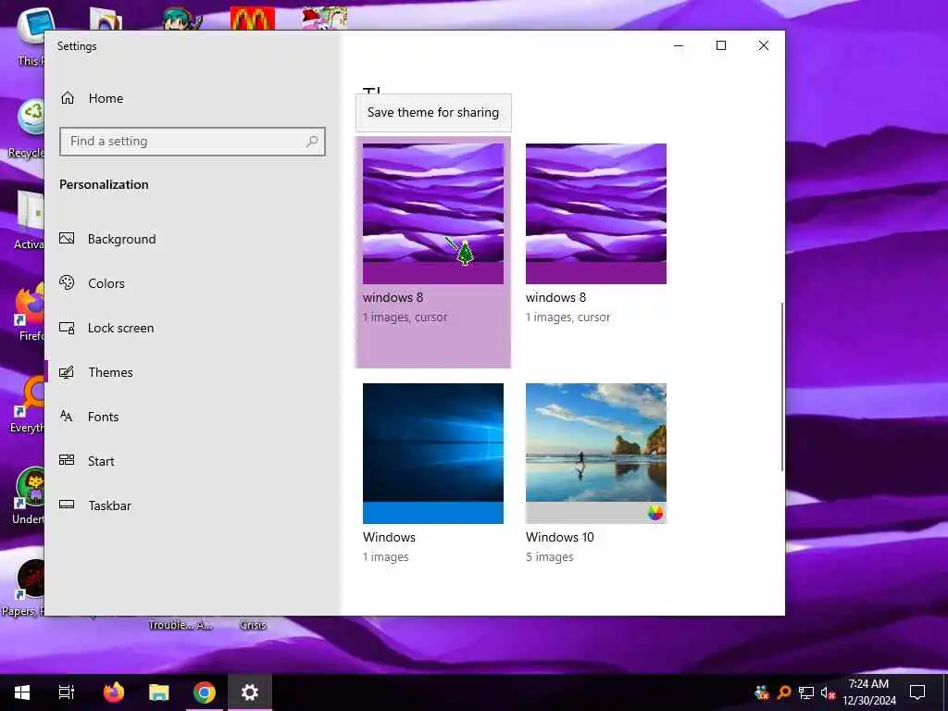
Task: Launch Google Chrome from the taskbar
Action: pos(205,692)
